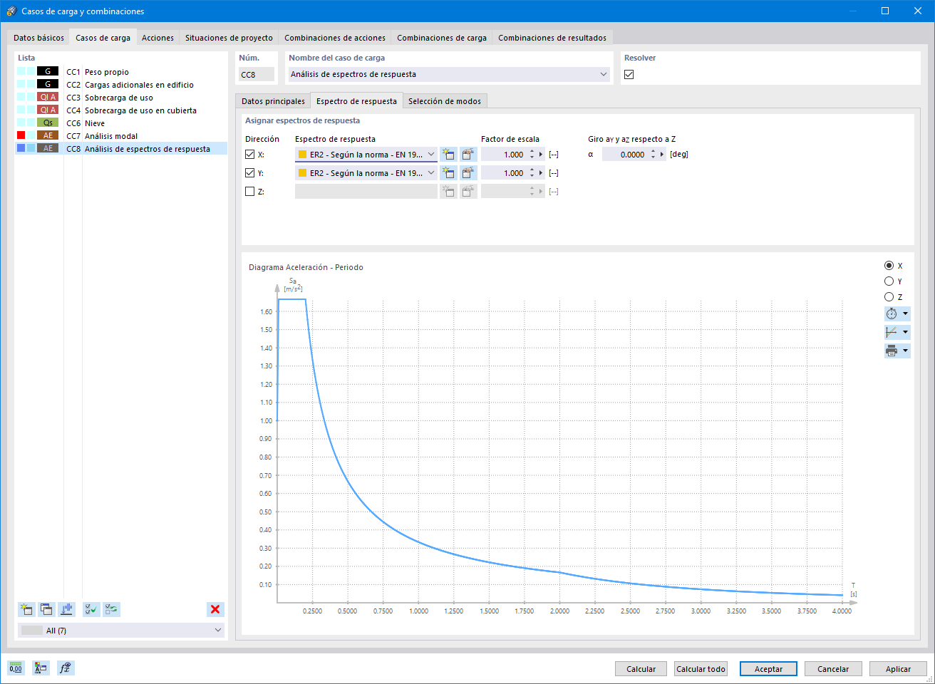Open the fx formula view icon
Viewport: 935px width, 684px height.
pyautogui.click(x=66, y=668)
